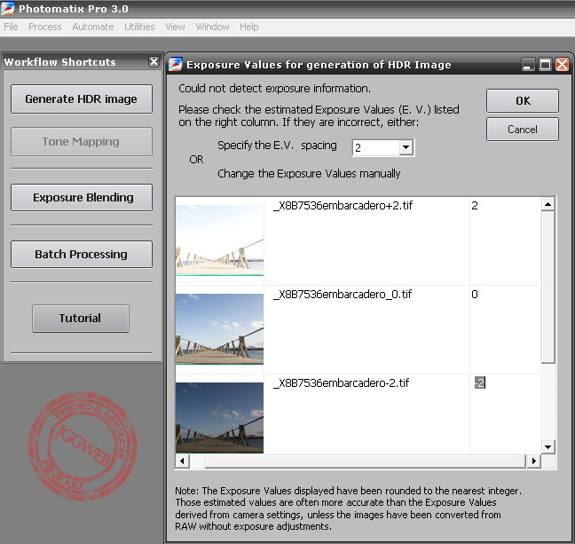Open the Utilities menu
The image size is (575, 544).
click(139, 27)
